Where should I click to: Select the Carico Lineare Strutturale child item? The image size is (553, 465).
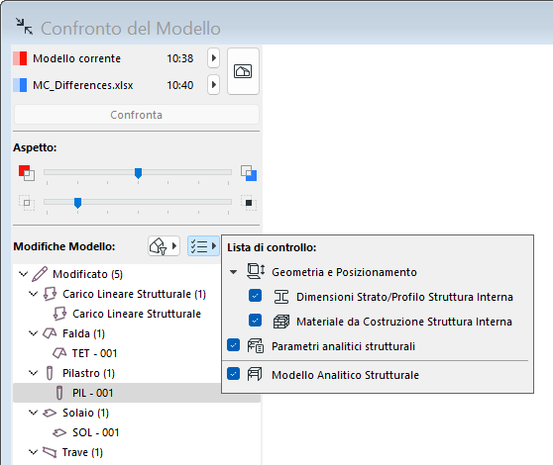tap(137, 314)
